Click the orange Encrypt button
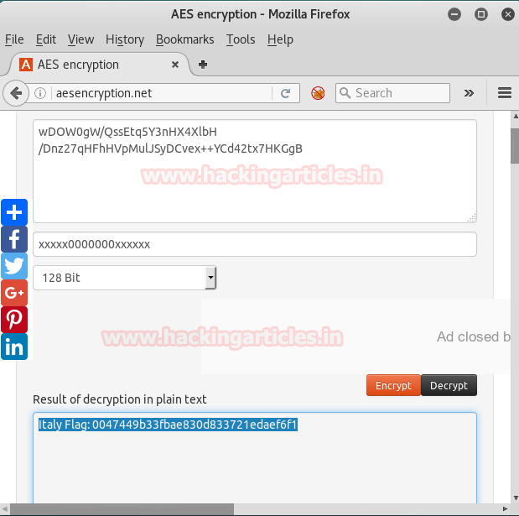The width and height of the screenshot is (519, 516). tap(393, 385)
